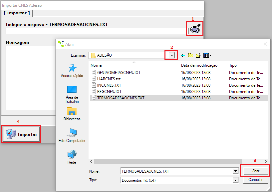Expand the Examinar folder dropdown
The image size is (272, 192).
172,55
